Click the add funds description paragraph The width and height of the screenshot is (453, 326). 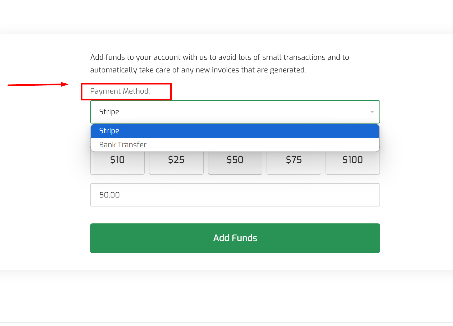pyautogui.click(x=219, y=63)
